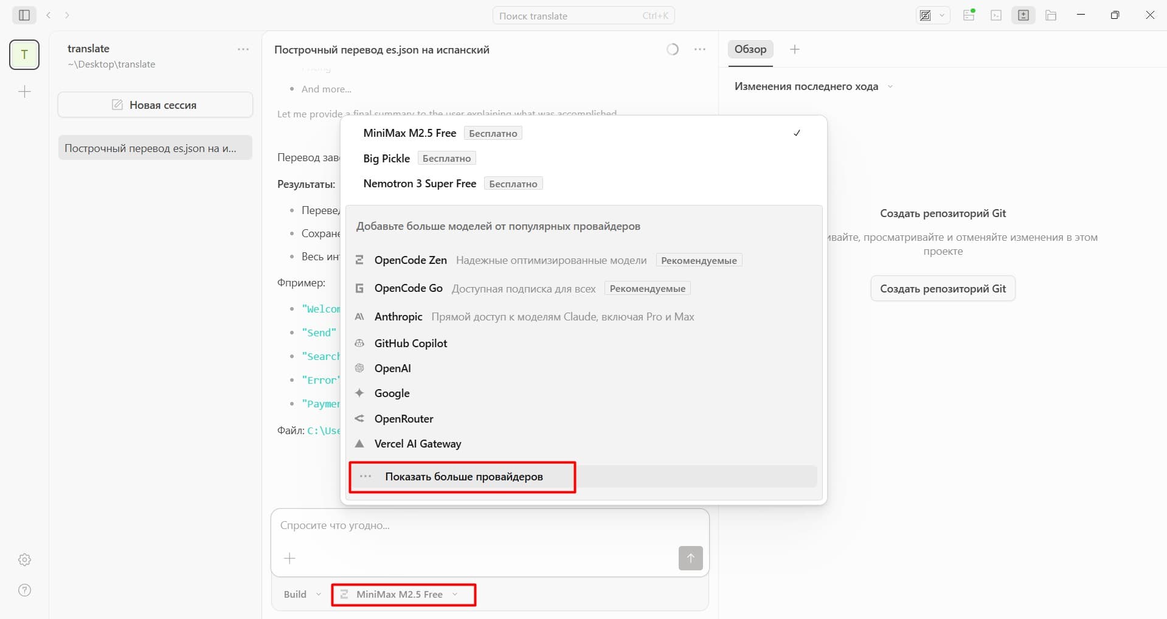Click the checkmark next to MiniMax M2.5 Free
1167x619 pixels.
click(797, 133)
